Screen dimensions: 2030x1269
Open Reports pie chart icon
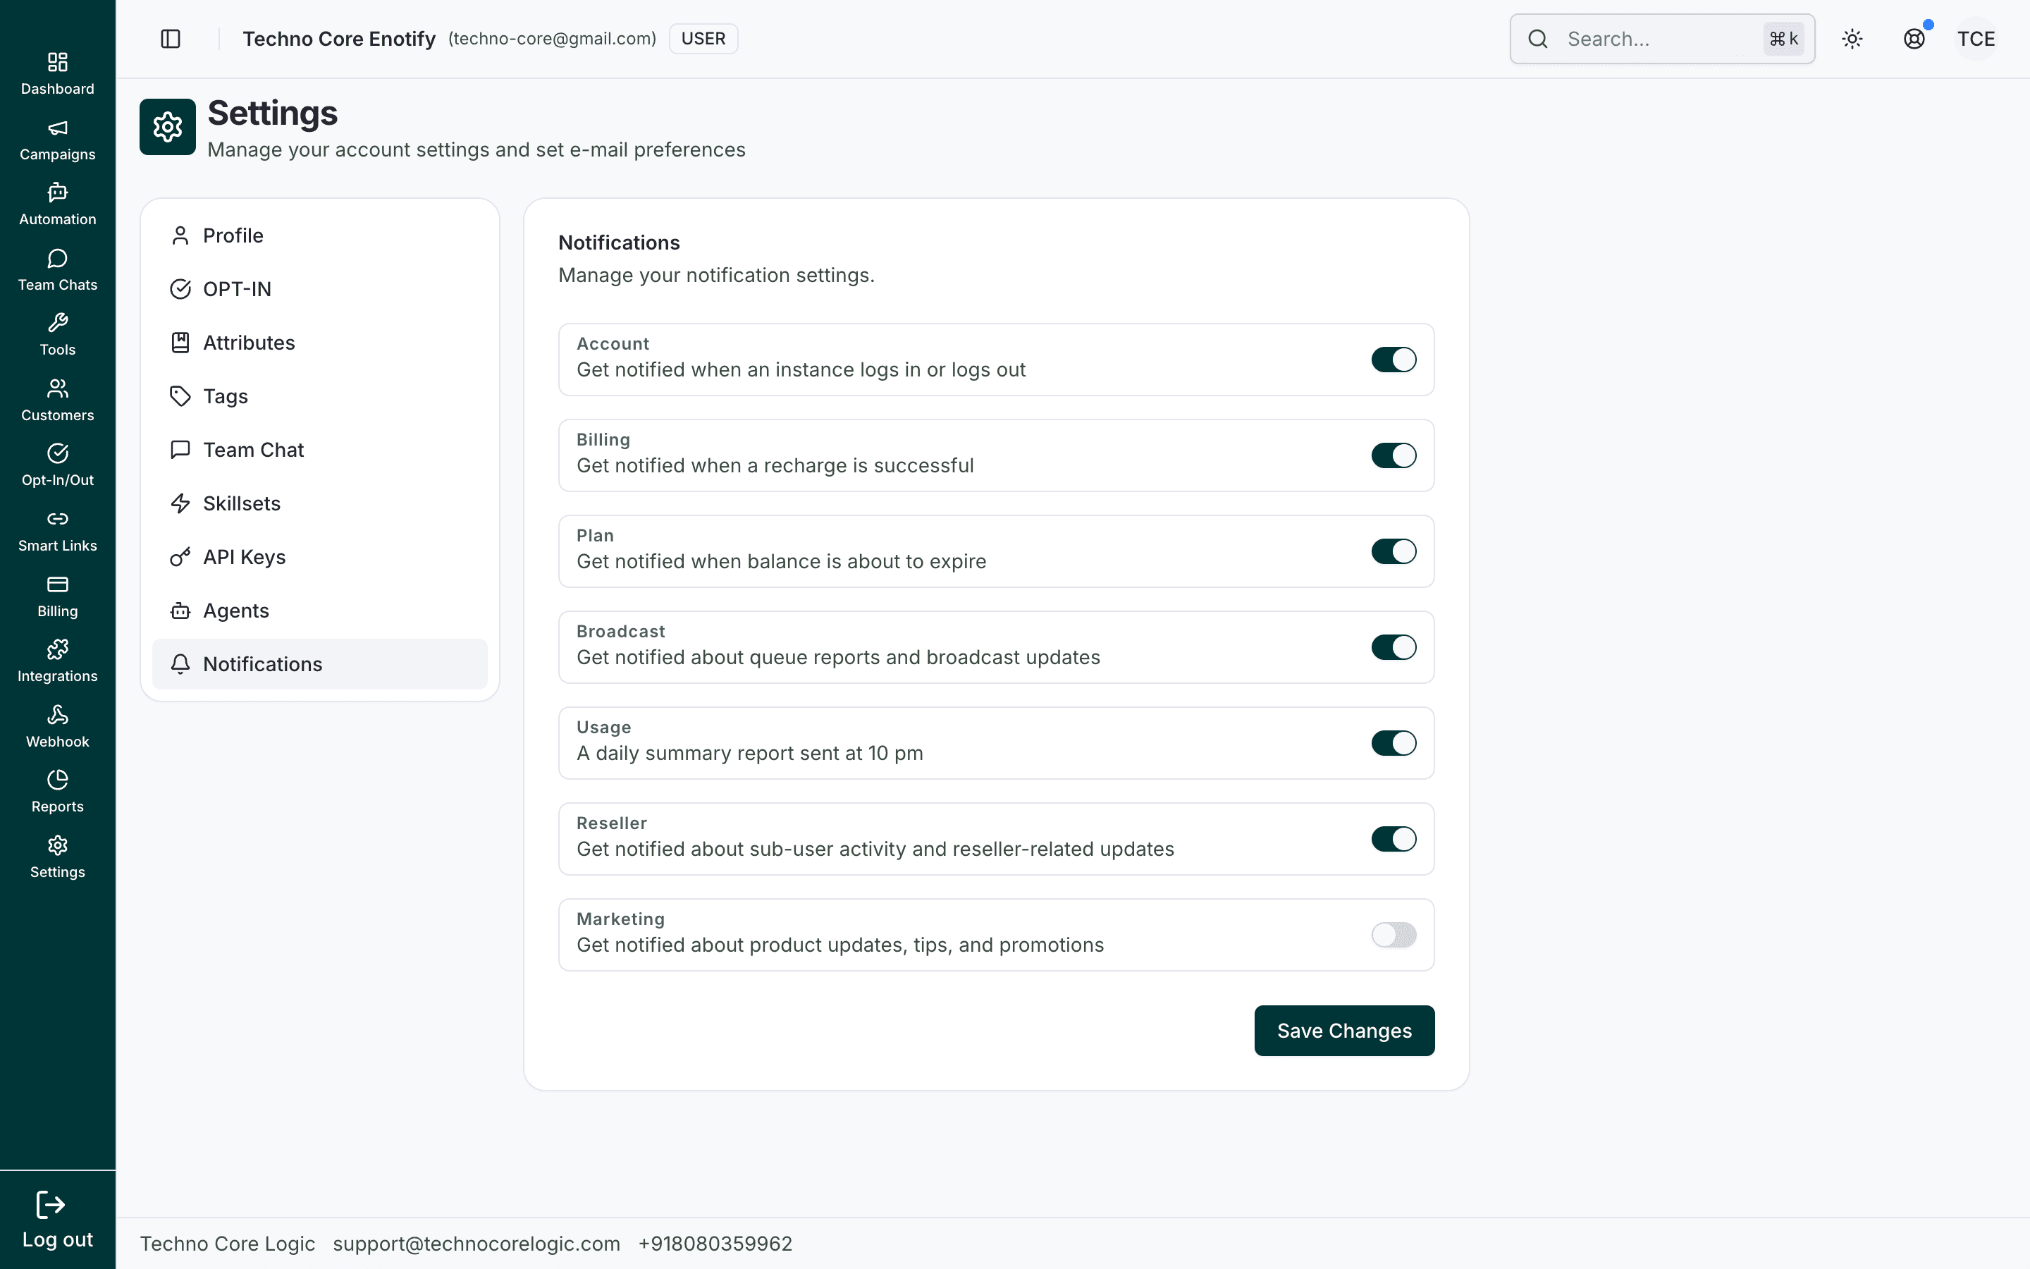point(57,780)
